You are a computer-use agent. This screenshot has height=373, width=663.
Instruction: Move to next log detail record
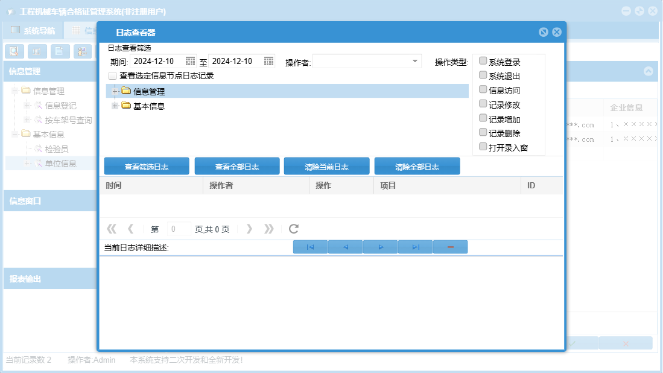point(381,247)
